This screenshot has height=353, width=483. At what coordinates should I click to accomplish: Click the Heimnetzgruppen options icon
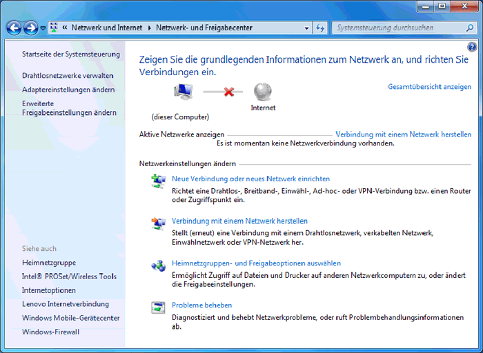coord(159,265)
